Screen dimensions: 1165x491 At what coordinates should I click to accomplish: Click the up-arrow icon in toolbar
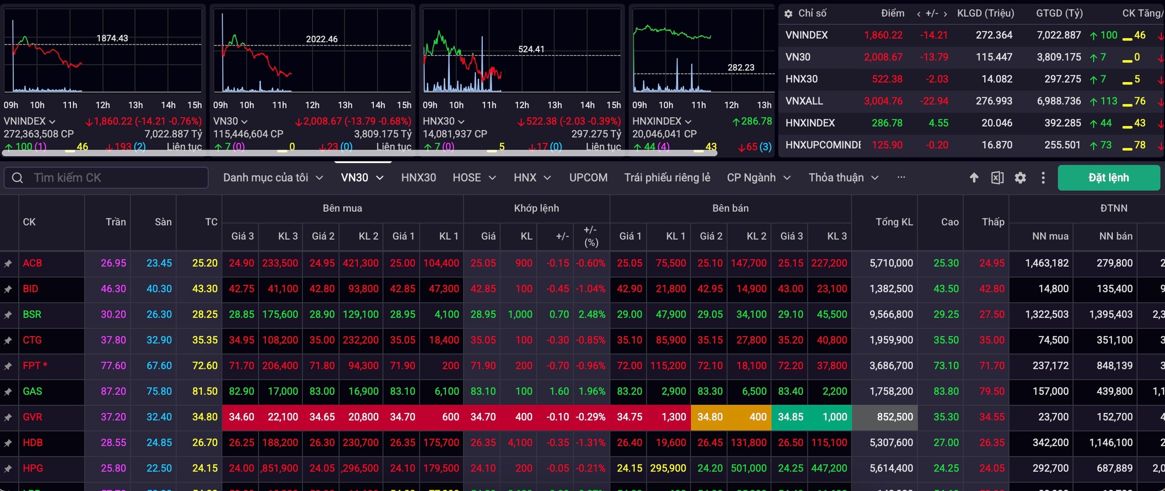pyautogui.click(x=974, y=178)
